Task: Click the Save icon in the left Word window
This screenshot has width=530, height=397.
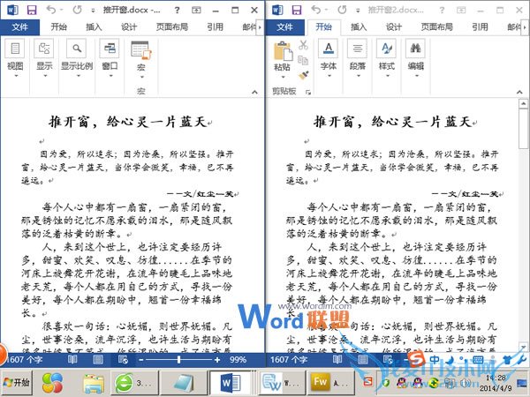Action: 32,10
